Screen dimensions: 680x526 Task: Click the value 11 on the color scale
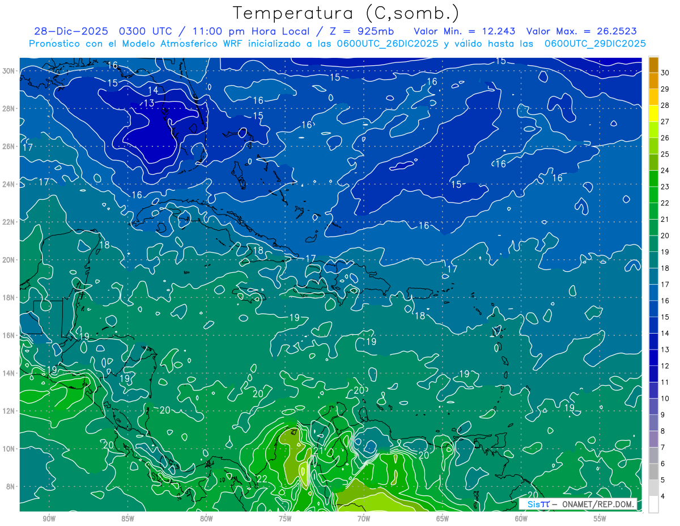click(x=665, y=382)
